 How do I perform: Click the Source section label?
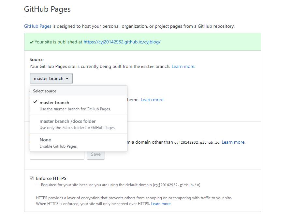37,59
